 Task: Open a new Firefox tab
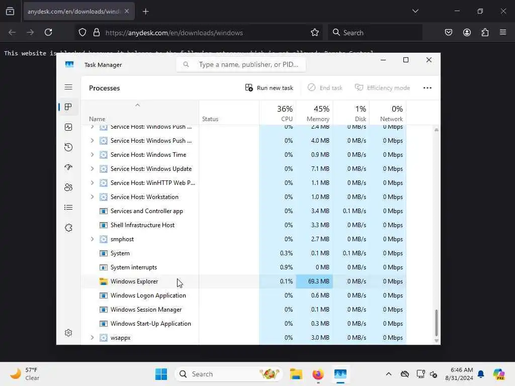pyautogui.click(x=145, y=12)
